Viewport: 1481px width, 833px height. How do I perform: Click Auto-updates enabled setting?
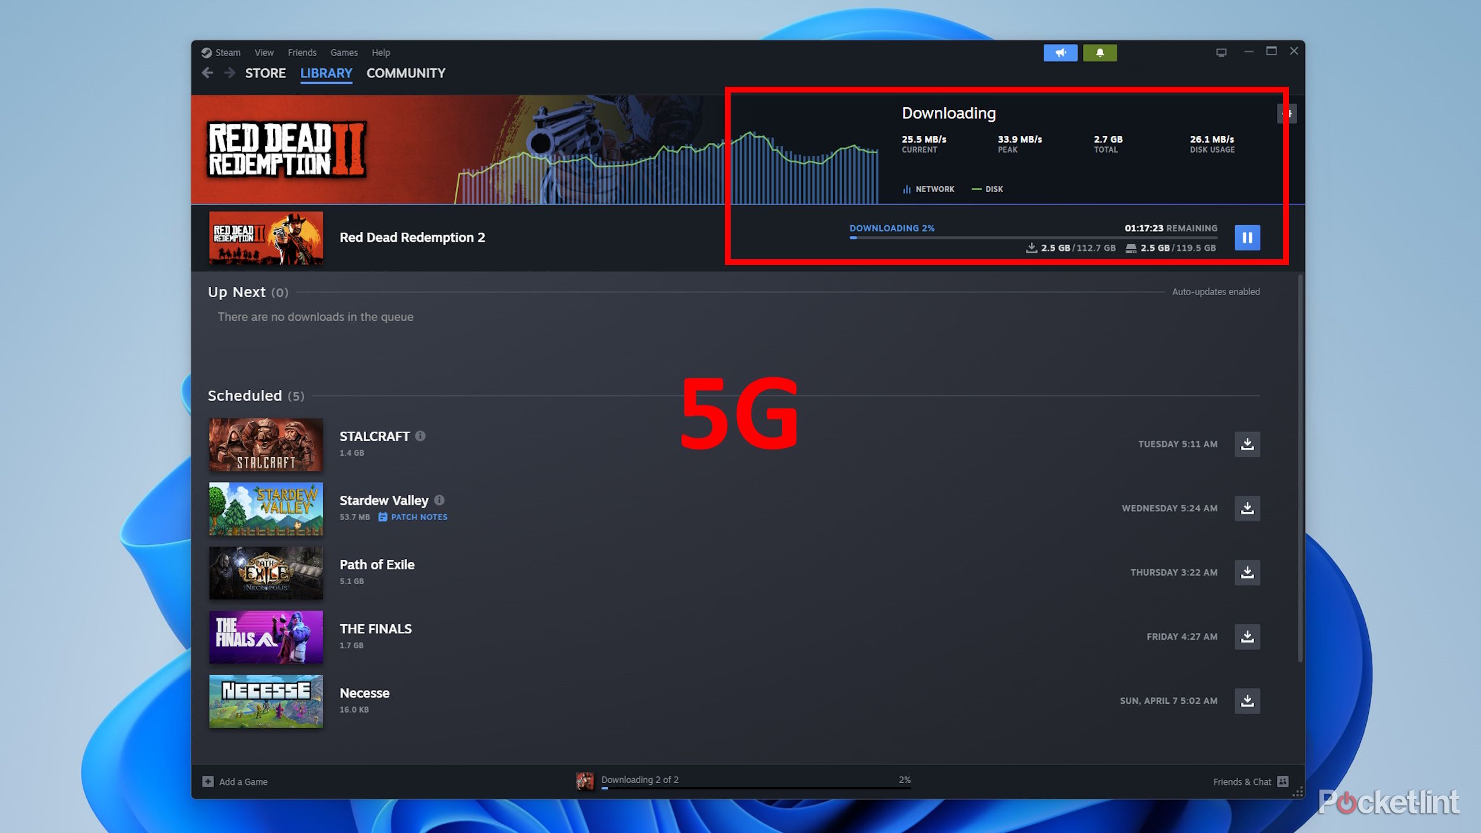point(1215,292)
